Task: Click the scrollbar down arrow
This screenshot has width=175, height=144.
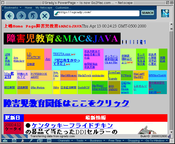Action: click(x=171, y=132)
